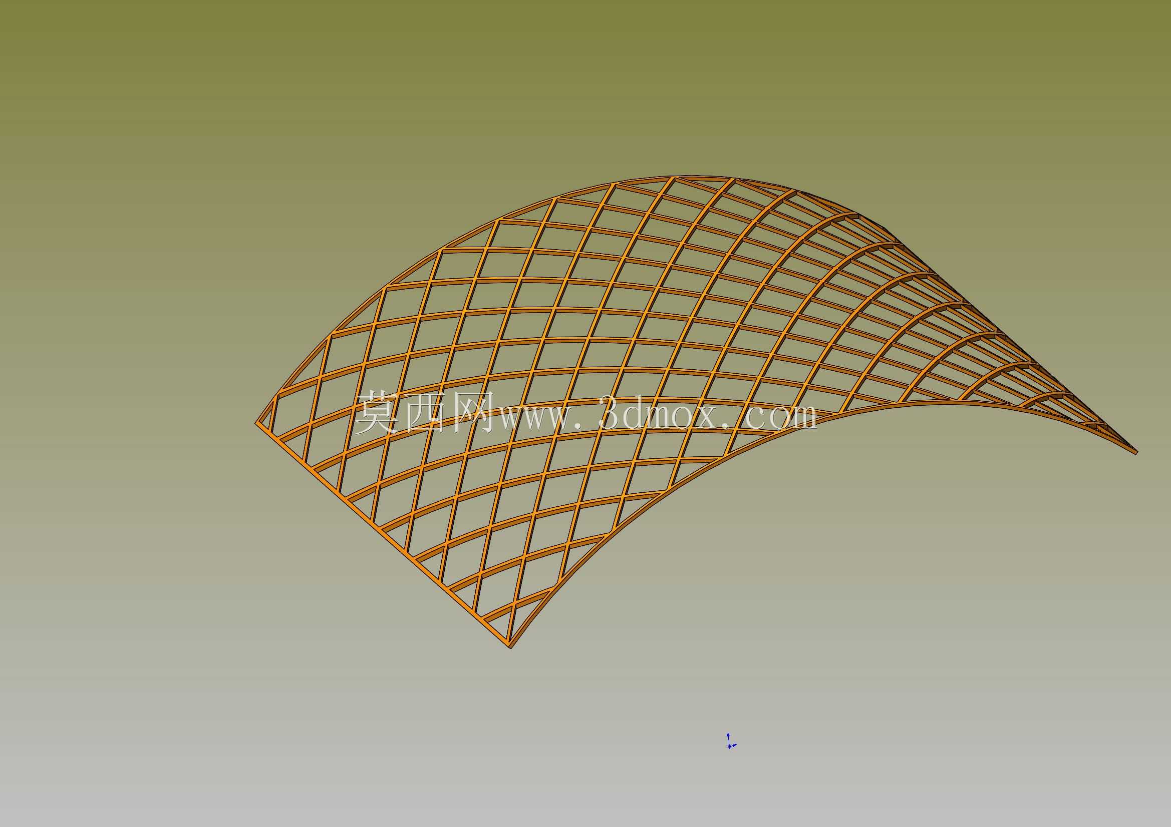The height and width of the screenshot is (827, 1171).
Task: Click the blue coordinate axis triad
Action: (731, 740)
